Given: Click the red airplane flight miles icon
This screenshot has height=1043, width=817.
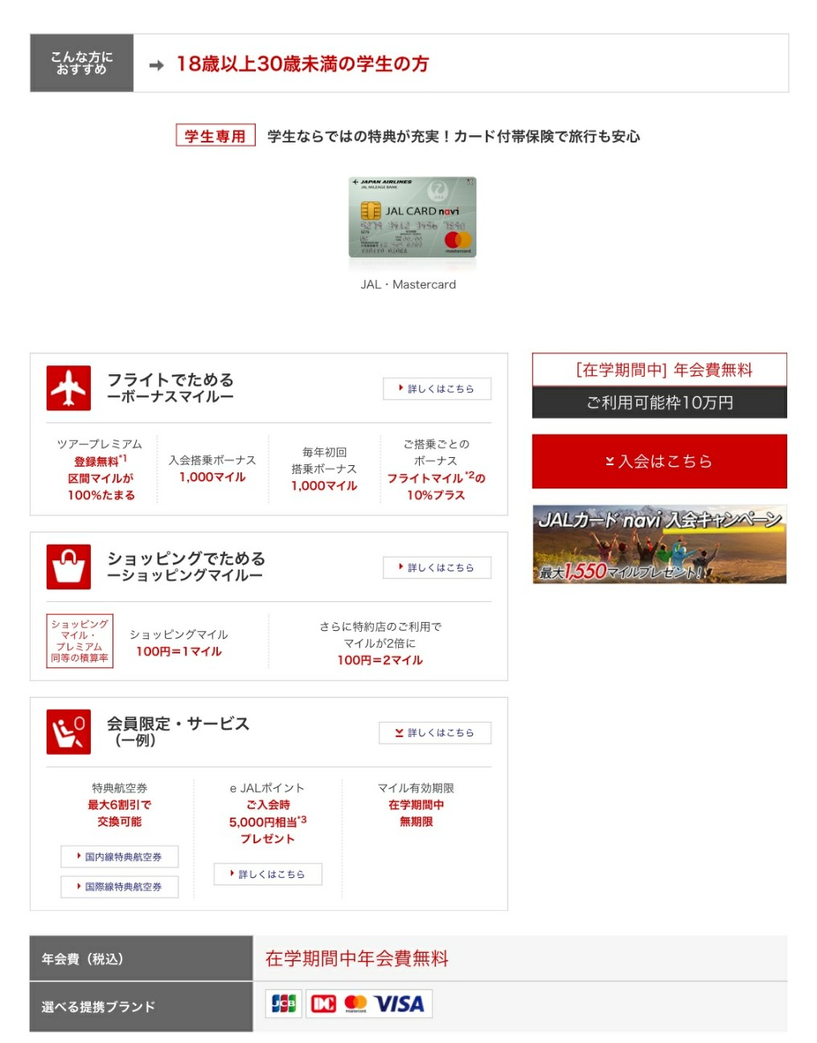Looking at the screenshot, I should click(x=68, y=389).
